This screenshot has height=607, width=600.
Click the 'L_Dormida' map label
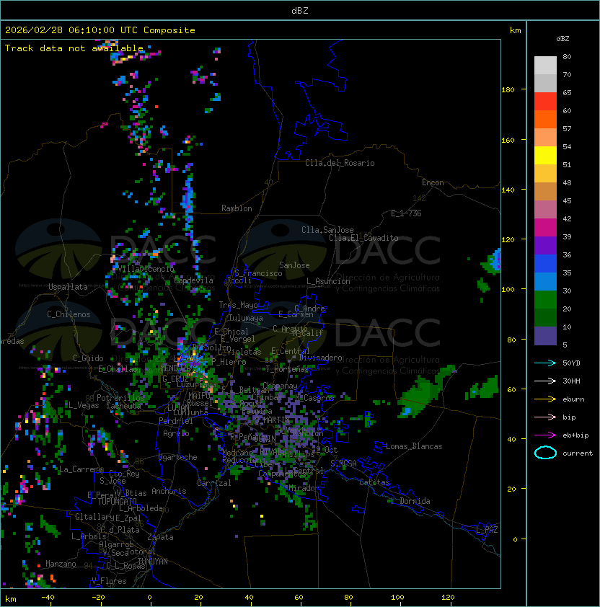click(x=411, y=501)
